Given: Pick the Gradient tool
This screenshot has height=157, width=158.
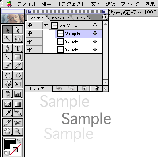Looking at the screenshot, I should point(18,104).
